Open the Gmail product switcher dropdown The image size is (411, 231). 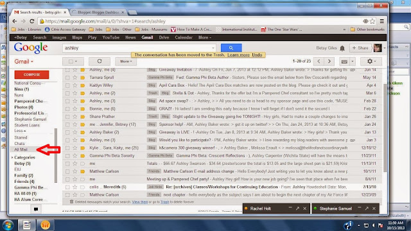point(24,62)
